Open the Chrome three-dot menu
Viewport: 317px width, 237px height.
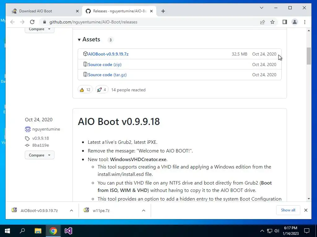tap(305, 22)
